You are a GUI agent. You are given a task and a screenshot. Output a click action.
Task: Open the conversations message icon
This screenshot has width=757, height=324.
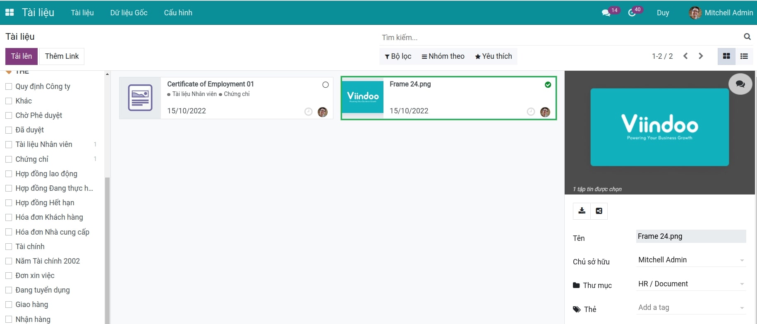[x=606, y=13]
